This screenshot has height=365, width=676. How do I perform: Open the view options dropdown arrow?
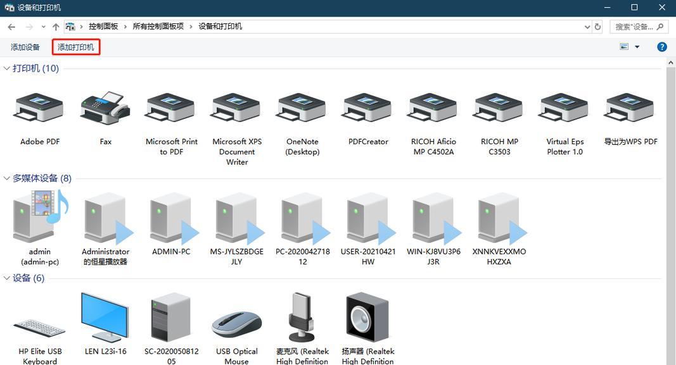pyautogui.click(x=637, y=47)
